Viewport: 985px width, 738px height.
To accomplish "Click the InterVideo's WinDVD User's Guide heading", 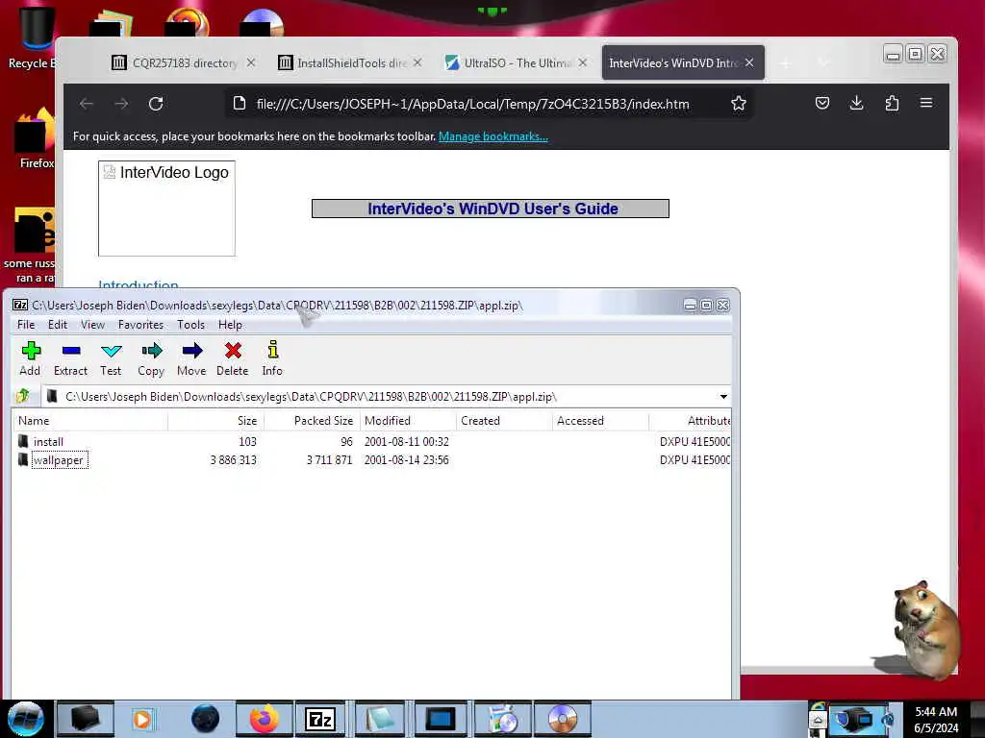I will pos(492,209).
